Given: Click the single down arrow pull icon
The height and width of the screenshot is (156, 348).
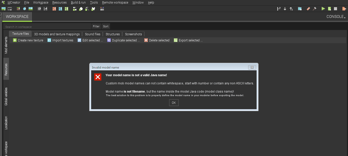Looking at the screenshot, I should click(x=285, y=9).
